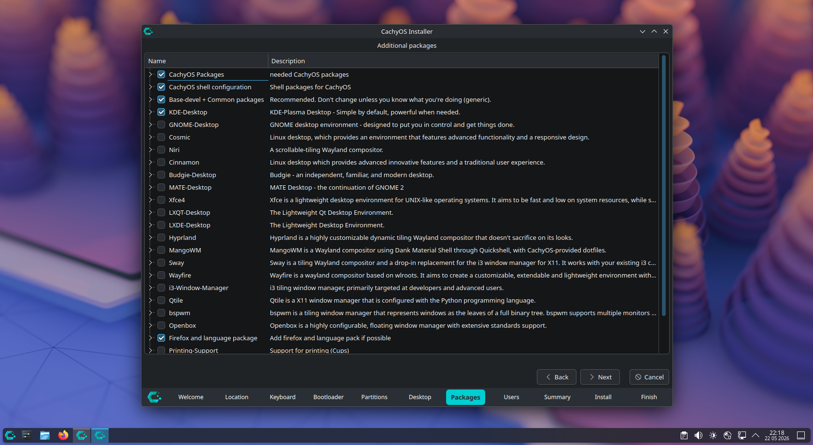Viewport: 813px width, 445px height.
Task: Select 'MATE Desktop - the continuation of GNOME 2'
Action: (x=336, y=187)
